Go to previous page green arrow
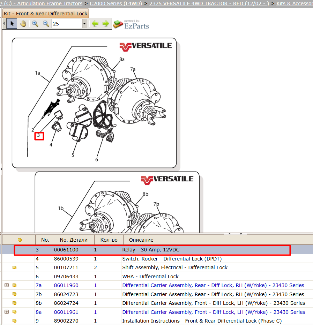This screenshot has height=325, width=313. (95, 24)
